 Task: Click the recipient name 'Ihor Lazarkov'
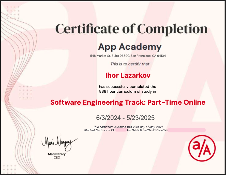pos(128,75)
